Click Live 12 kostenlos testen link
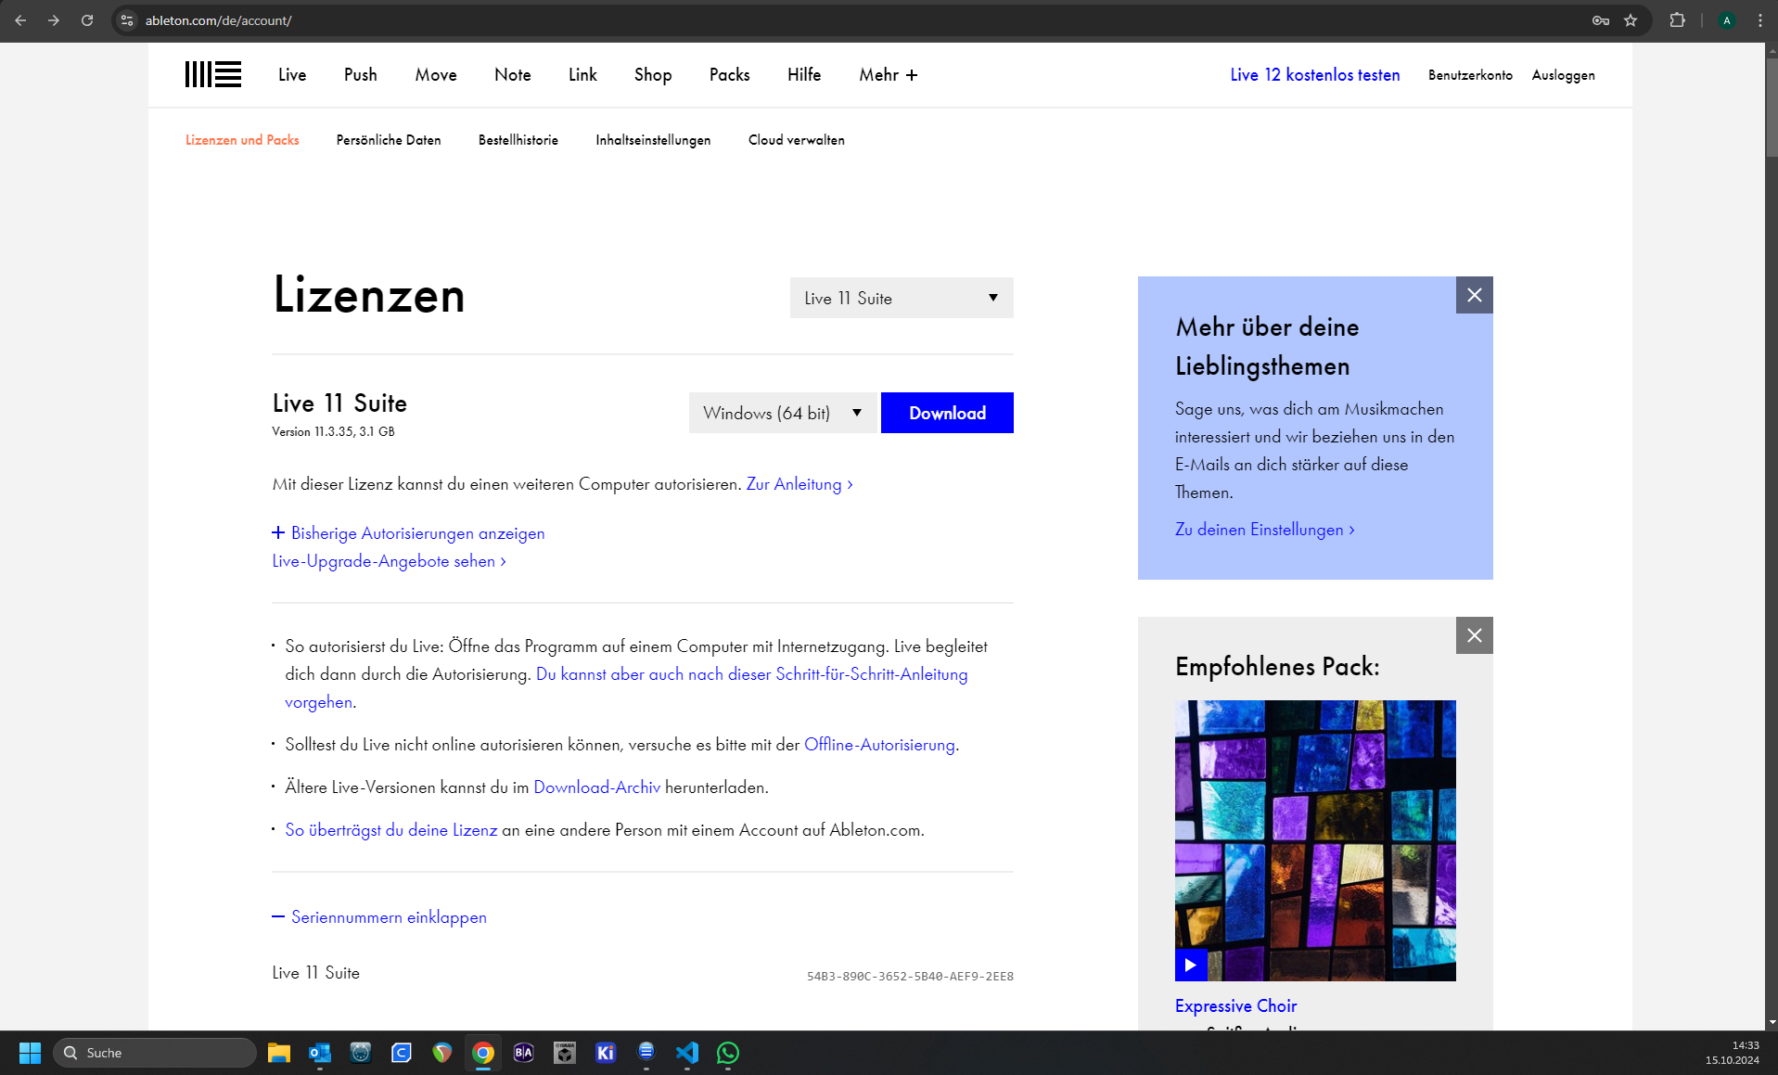Image resolution: width=1778 pixels, height=1075 pixels. [1315, 75]
